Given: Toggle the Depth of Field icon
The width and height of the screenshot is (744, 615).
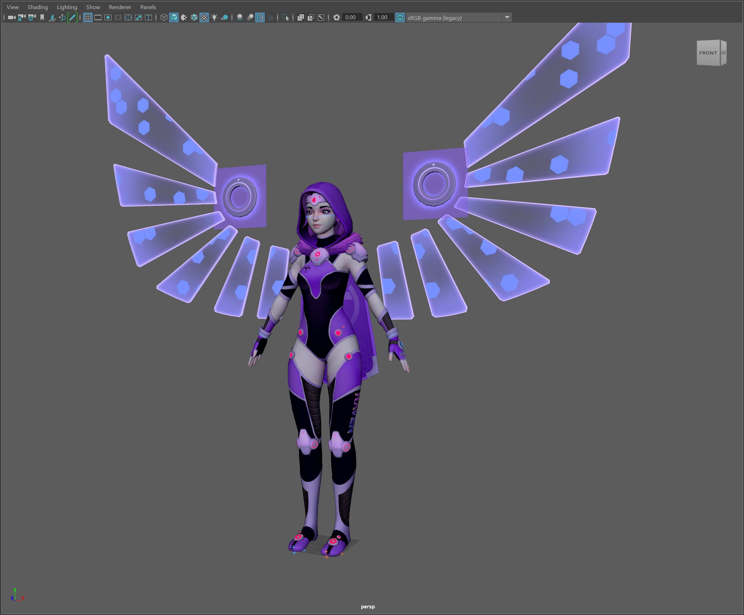Looking at the screenshot, I should tap(270, 17).
